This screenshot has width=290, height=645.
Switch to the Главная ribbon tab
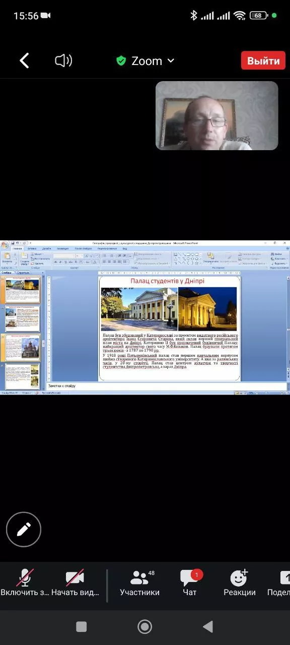pyautogui.click(x=18, y=248)
